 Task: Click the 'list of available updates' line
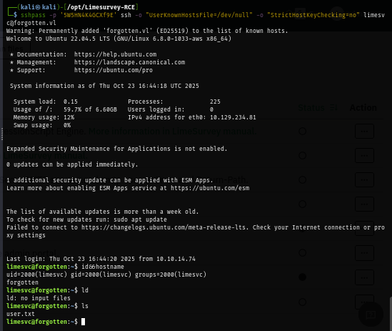tap(103, 212)
